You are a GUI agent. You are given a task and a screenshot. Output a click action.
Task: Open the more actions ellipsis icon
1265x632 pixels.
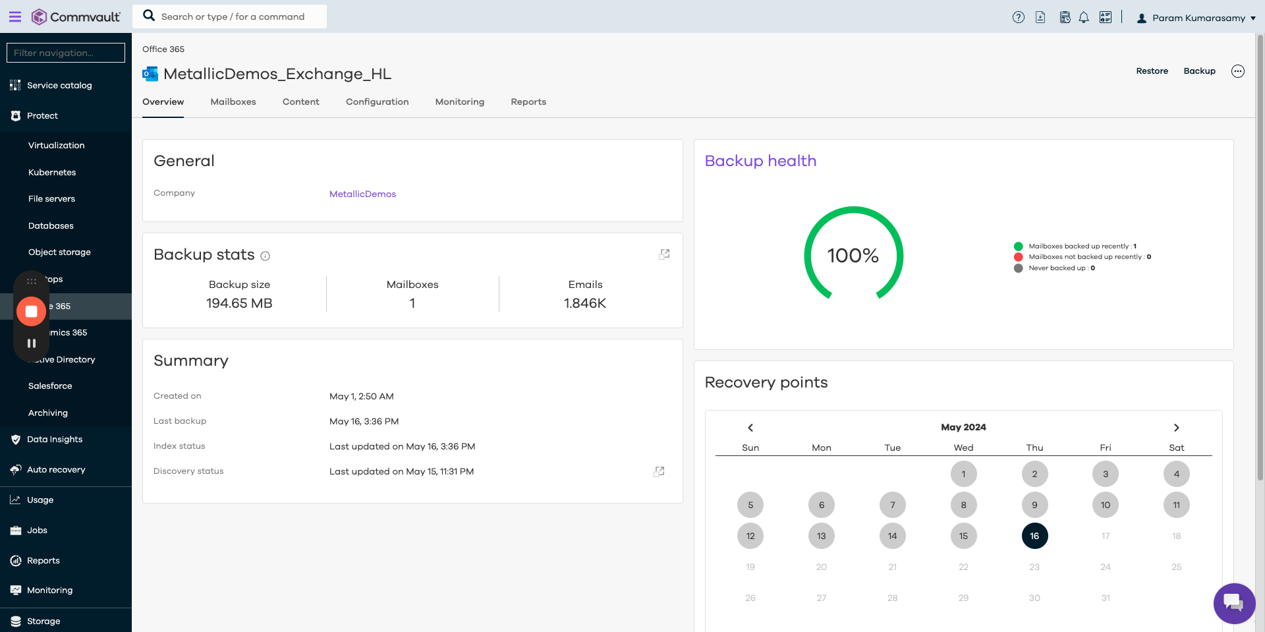pyautogui.click(x=1238, y=71)
